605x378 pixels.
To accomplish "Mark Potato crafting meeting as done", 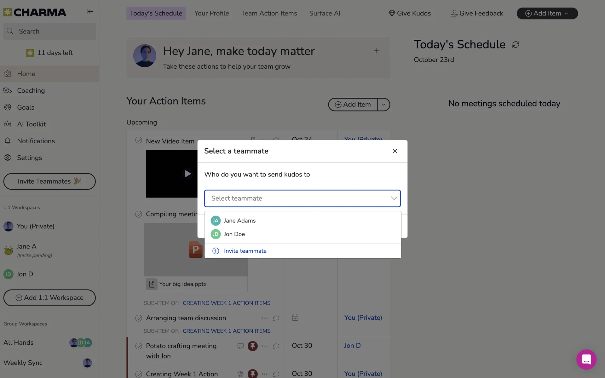I will pyautogui.click(x=139, y=346).
